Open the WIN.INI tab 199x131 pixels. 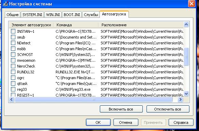(x=53, y=15)
